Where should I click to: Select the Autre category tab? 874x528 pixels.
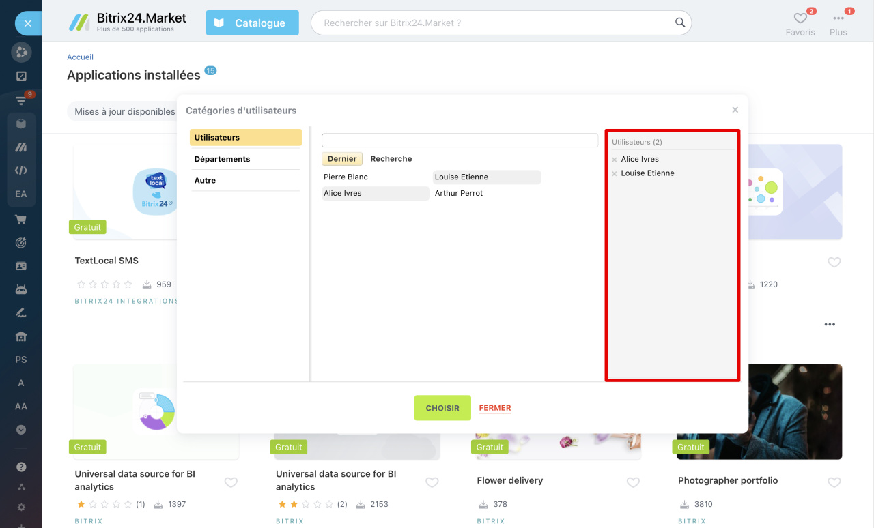[246, 181]
